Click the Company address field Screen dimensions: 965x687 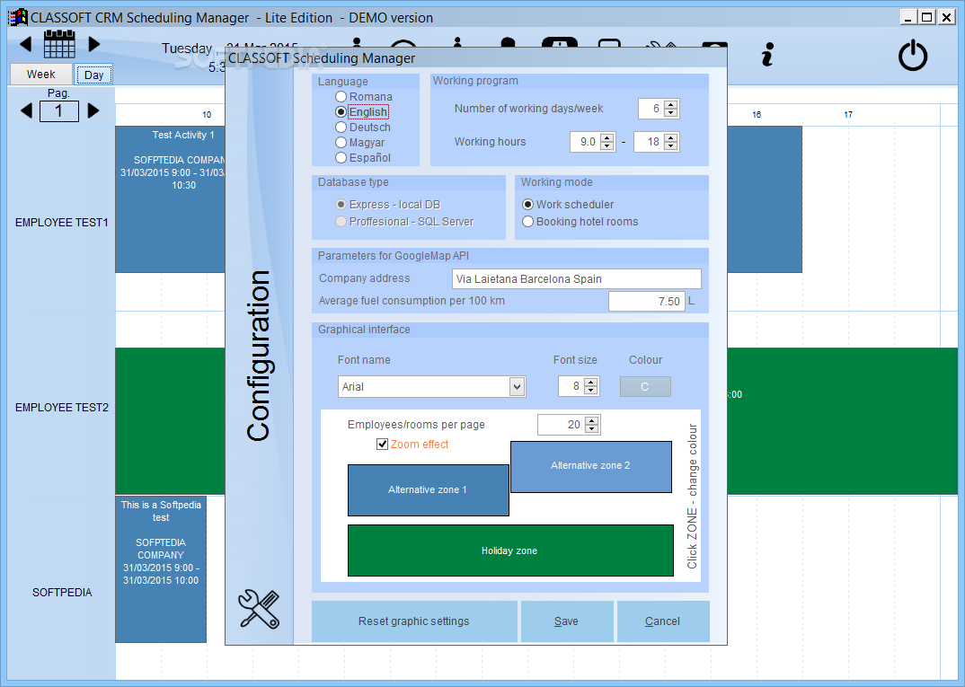577,278
